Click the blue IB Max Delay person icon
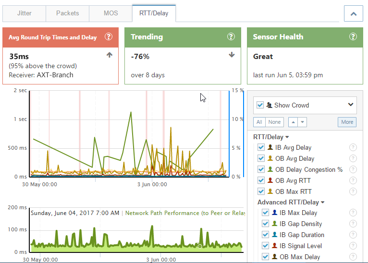 pyautogui.click(x=274, y=212)
